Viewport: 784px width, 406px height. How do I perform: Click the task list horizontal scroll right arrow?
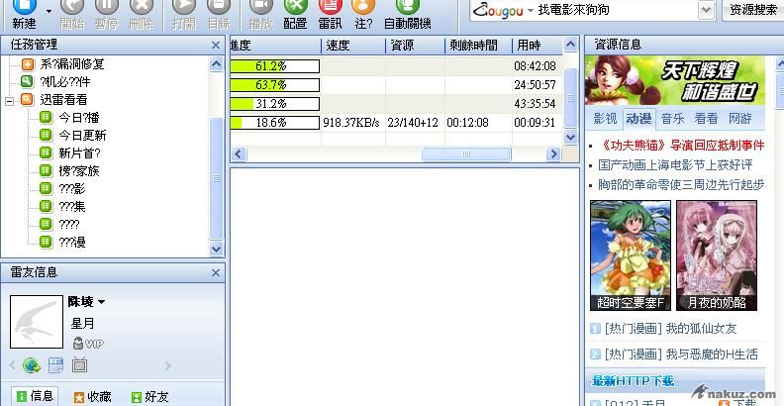pos(553,154)
